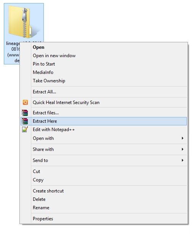The height and width of the screenshot is (234, 196).
Task: Expand the Send to submenu arrow
Action: click(x=182, y=160)
